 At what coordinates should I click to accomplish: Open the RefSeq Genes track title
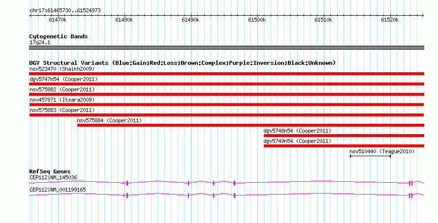click(x=50, y=172)
